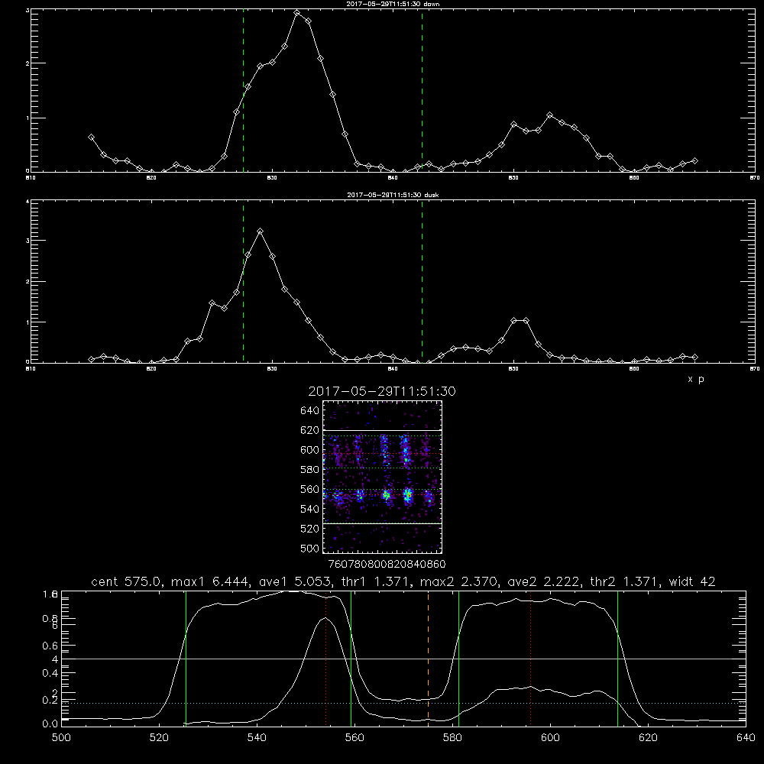Click the red dotted line near 554 in bottom plot
Image resolution: width=764 pixels, height=764 pixels.
click(325, 658)
